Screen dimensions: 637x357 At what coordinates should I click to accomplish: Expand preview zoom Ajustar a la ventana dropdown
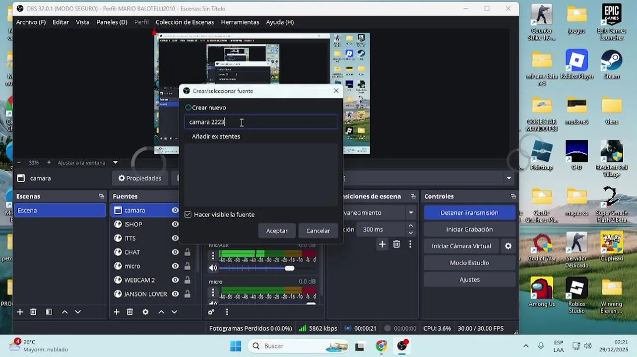[x=115, y=162]
